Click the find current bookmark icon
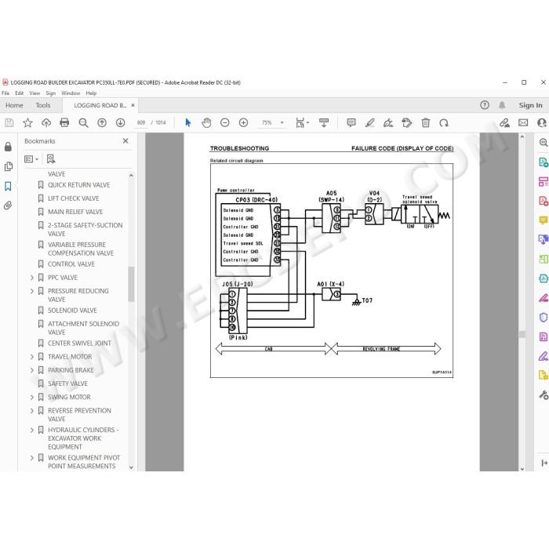The height and width of the screenshot is (549, 549). point(51,159)
